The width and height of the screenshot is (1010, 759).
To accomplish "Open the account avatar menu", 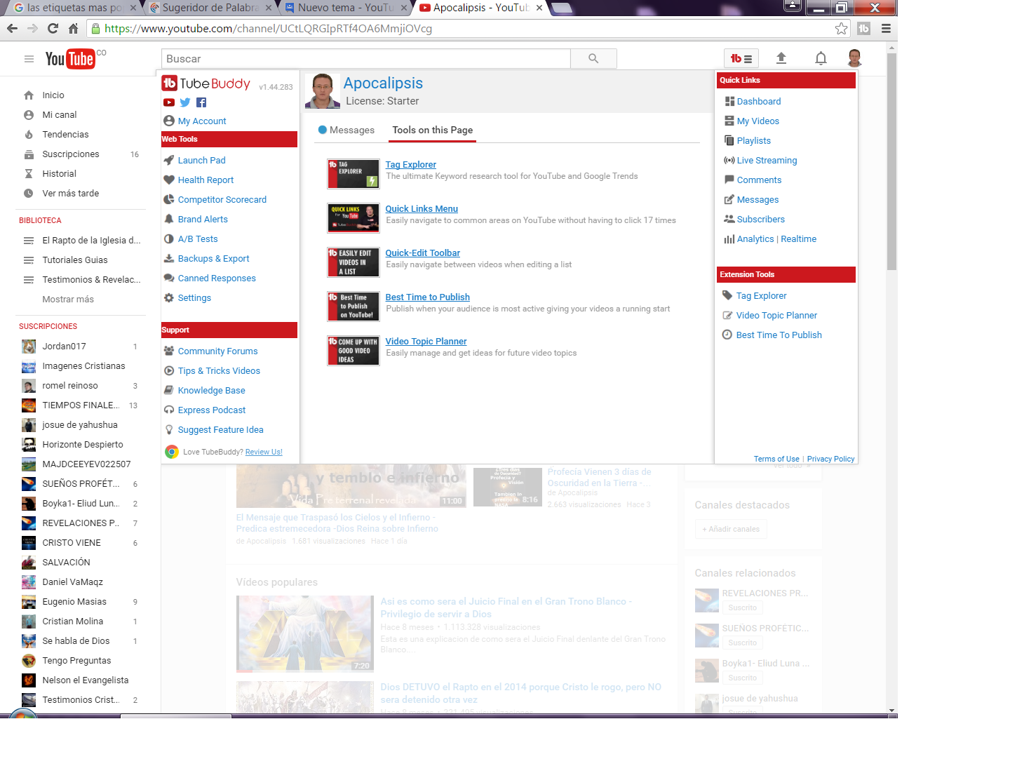I will [854, 58].
